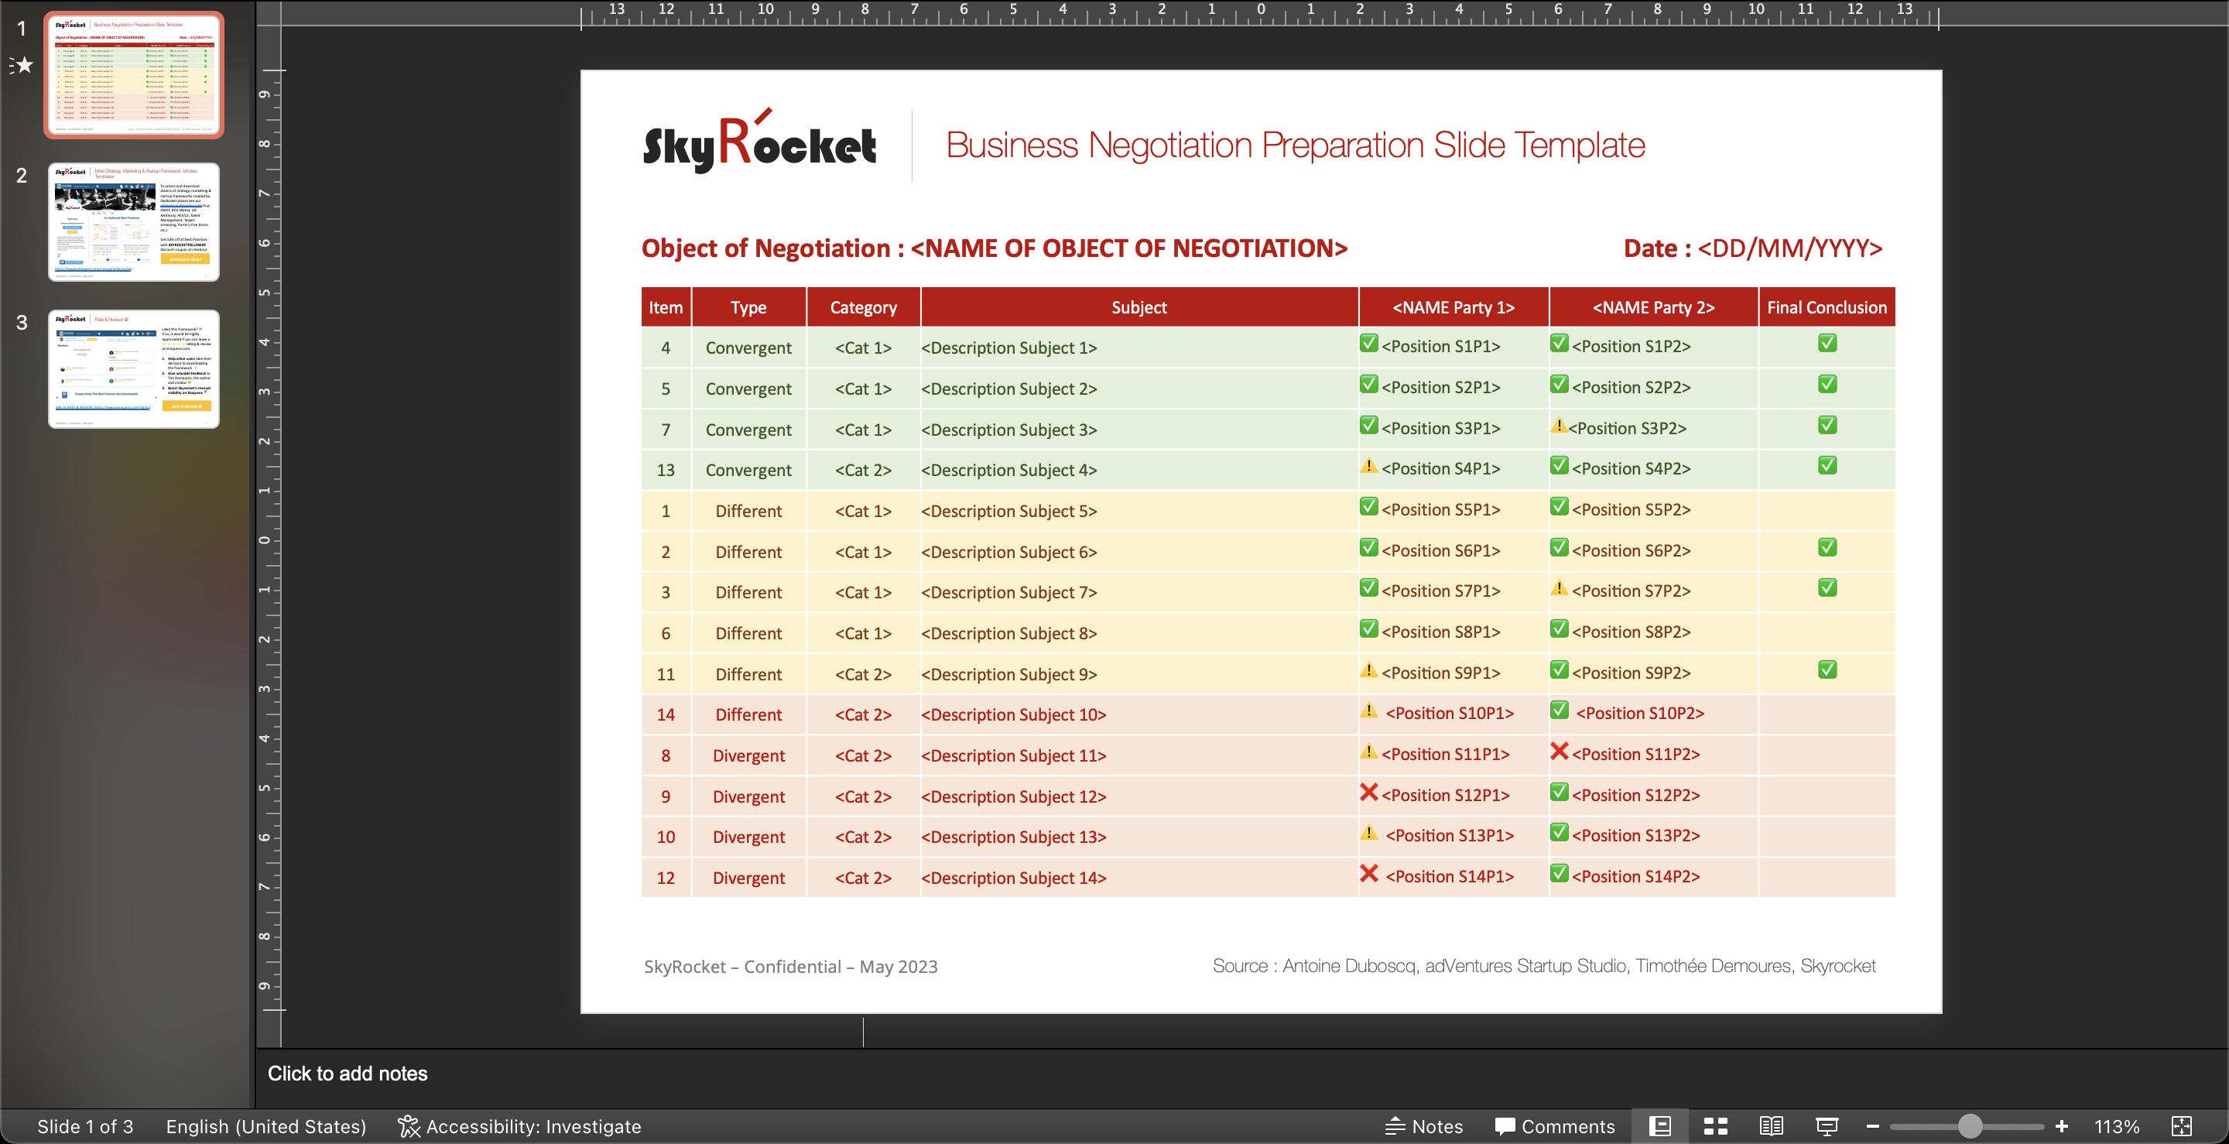Click the Accessibility: Investigate status item
This screenshot has width=2229, height=1144.
[519, 1126]
